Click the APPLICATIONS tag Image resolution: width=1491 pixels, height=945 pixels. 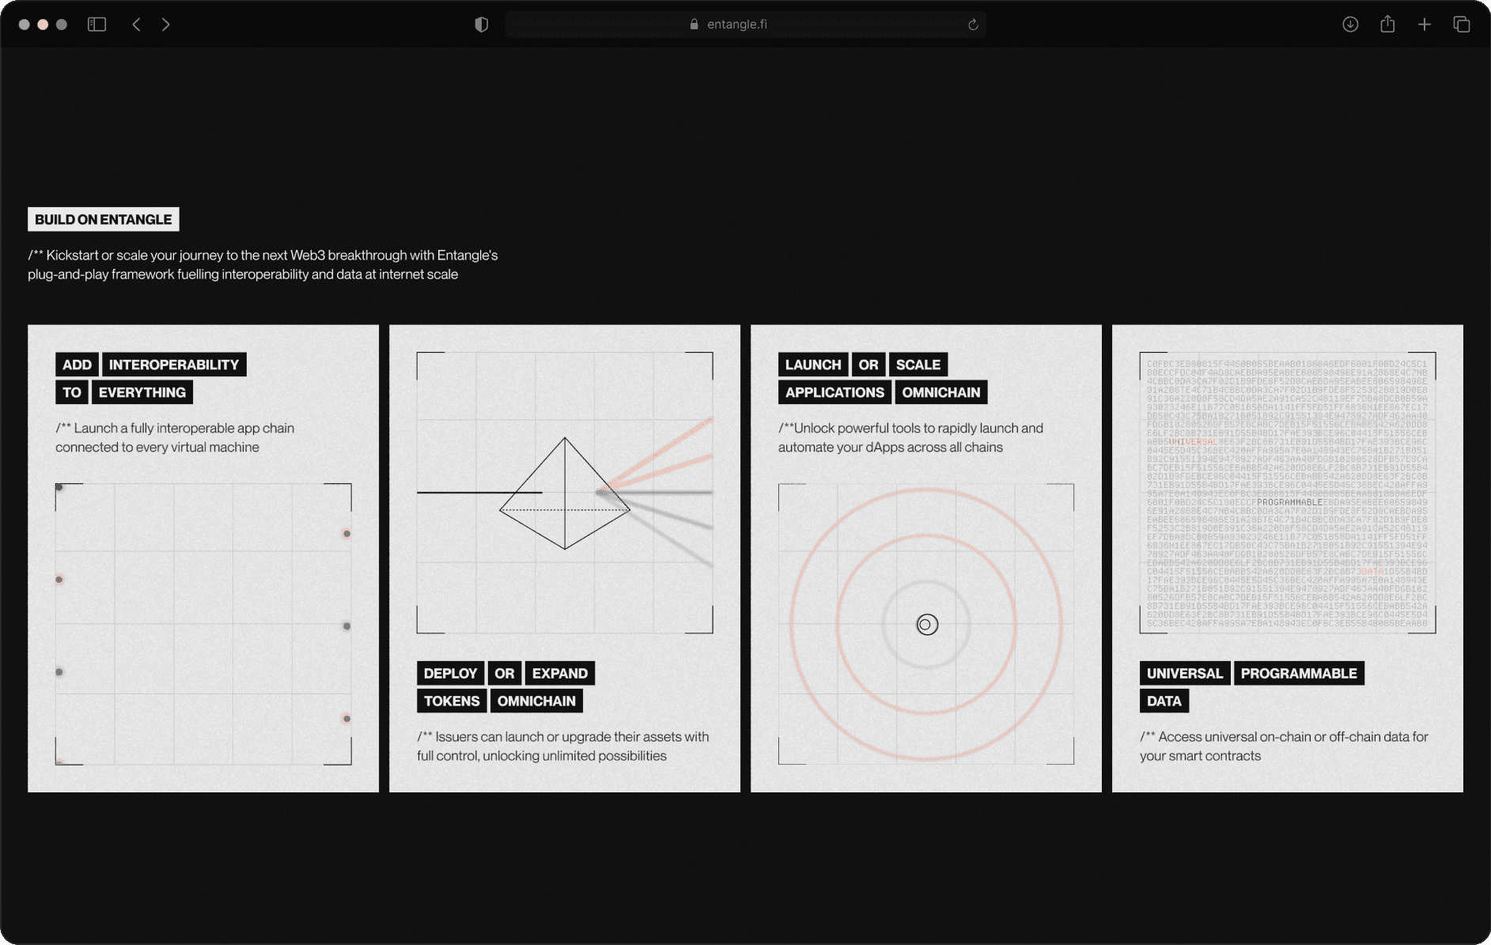tap(835, 392)
